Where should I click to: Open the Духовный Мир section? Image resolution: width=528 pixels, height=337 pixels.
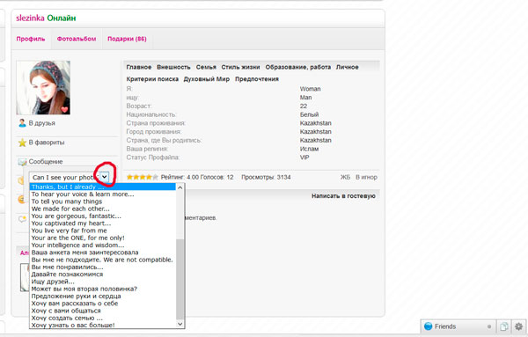(x=207, y=79)
